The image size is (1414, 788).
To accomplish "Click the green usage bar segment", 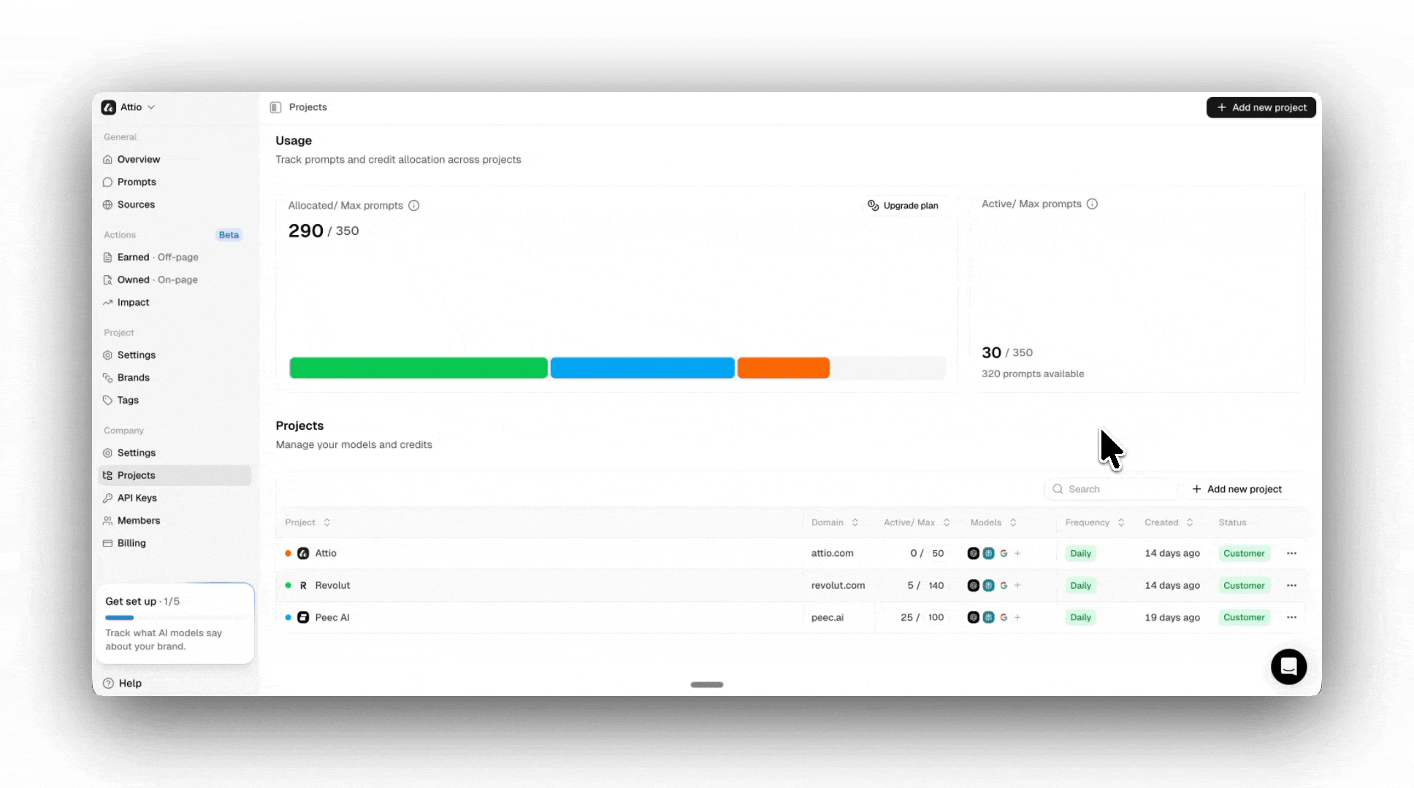I will pos(418,368).
